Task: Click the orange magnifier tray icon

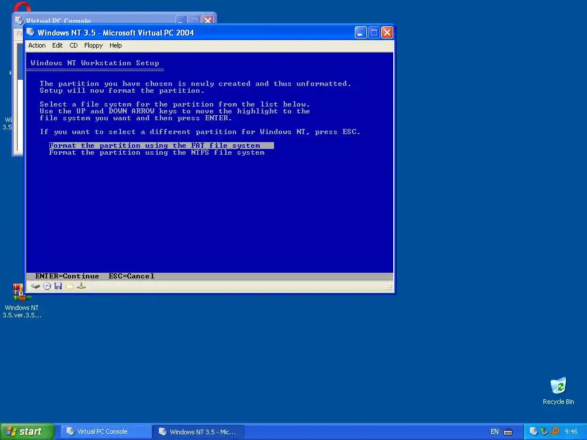Action: (555, 431)
